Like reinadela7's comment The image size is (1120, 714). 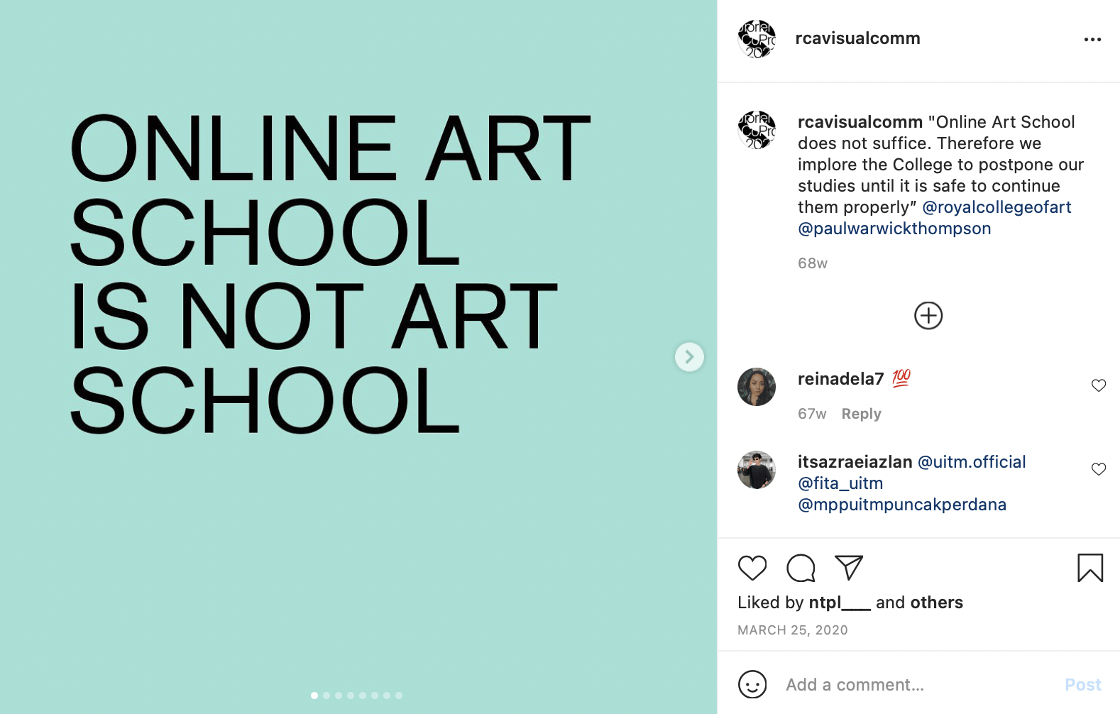1099,385
